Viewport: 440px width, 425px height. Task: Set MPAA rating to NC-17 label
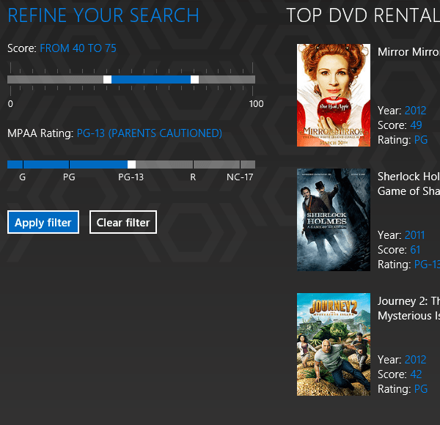point(240,177)
